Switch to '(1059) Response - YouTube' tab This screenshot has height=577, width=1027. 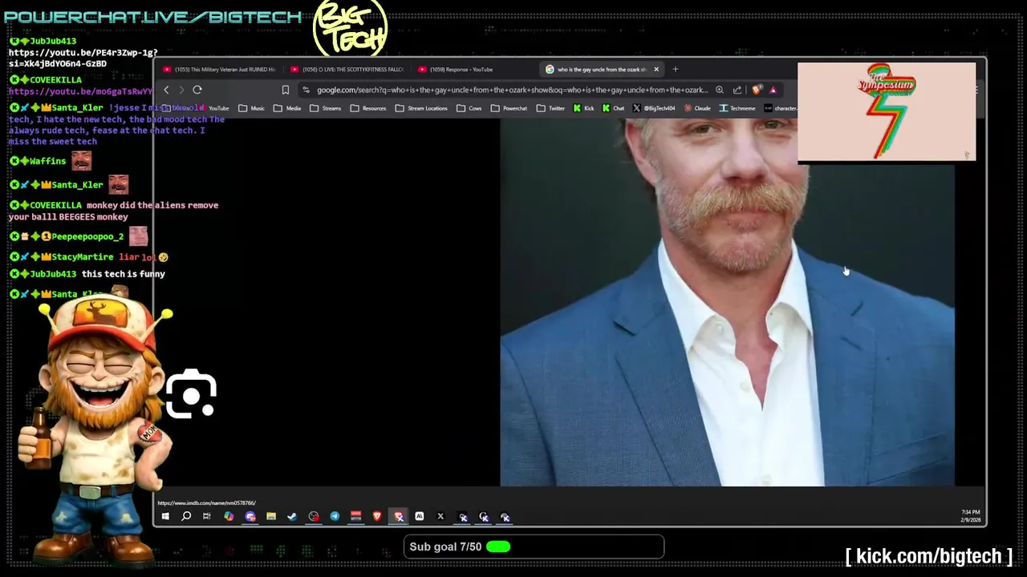click(x=475, y=69)
